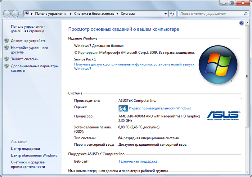Click the 6,00 ГБ installed memory value

tap(139, 127)
